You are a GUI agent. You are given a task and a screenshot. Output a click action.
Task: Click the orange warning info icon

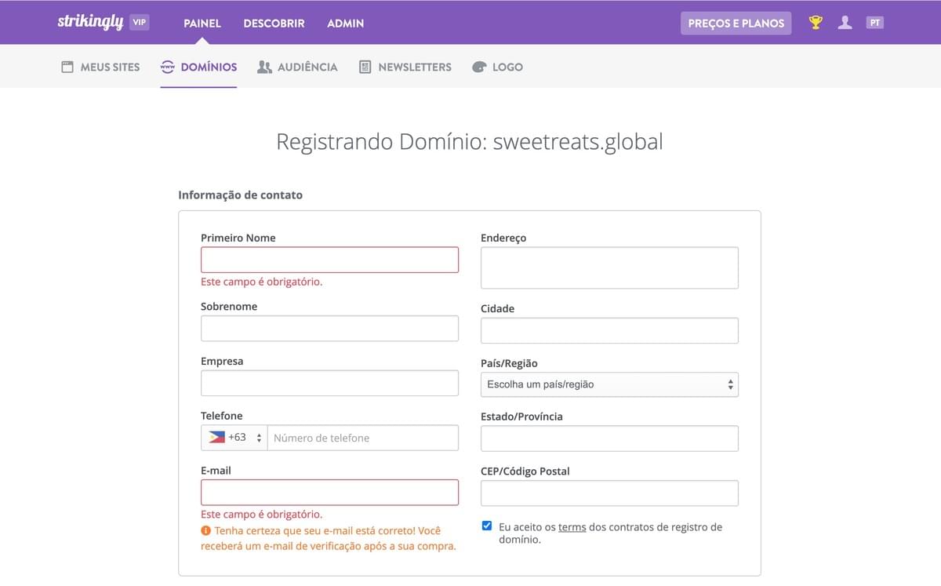tap(206, 531)
